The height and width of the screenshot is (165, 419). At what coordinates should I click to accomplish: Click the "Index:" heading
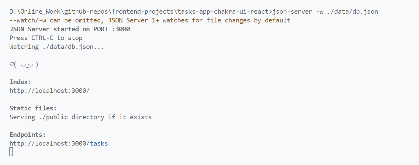point(20,82)
